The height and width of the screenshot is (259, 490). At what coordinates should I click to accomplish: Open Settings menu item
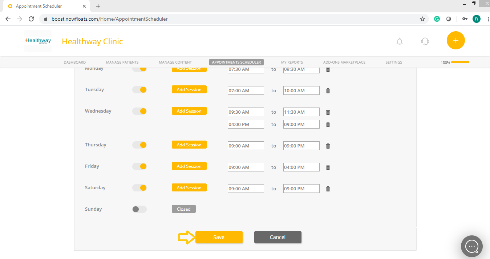tap(394, 62)
